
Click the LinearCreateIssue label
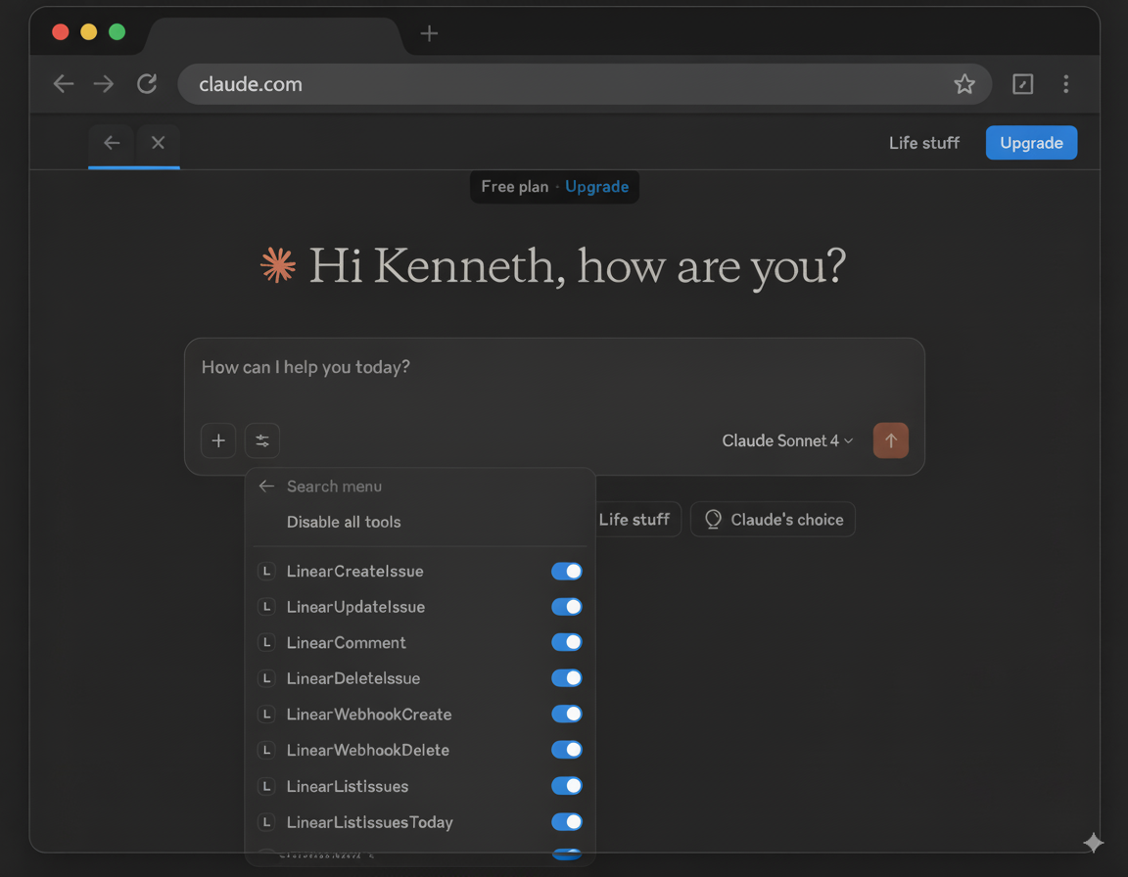click(354, 571)
